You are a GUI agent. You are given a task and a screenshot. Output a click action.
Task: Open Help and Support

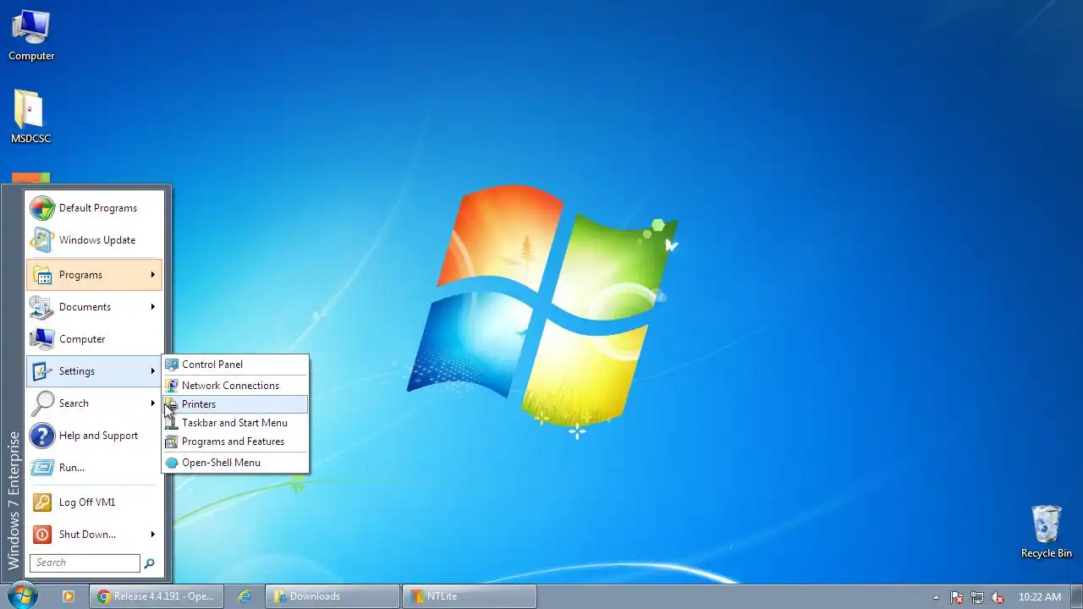click(94, 436)
